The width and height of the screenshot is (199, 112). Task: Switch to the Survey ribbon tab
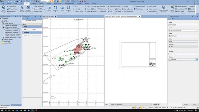16,4
